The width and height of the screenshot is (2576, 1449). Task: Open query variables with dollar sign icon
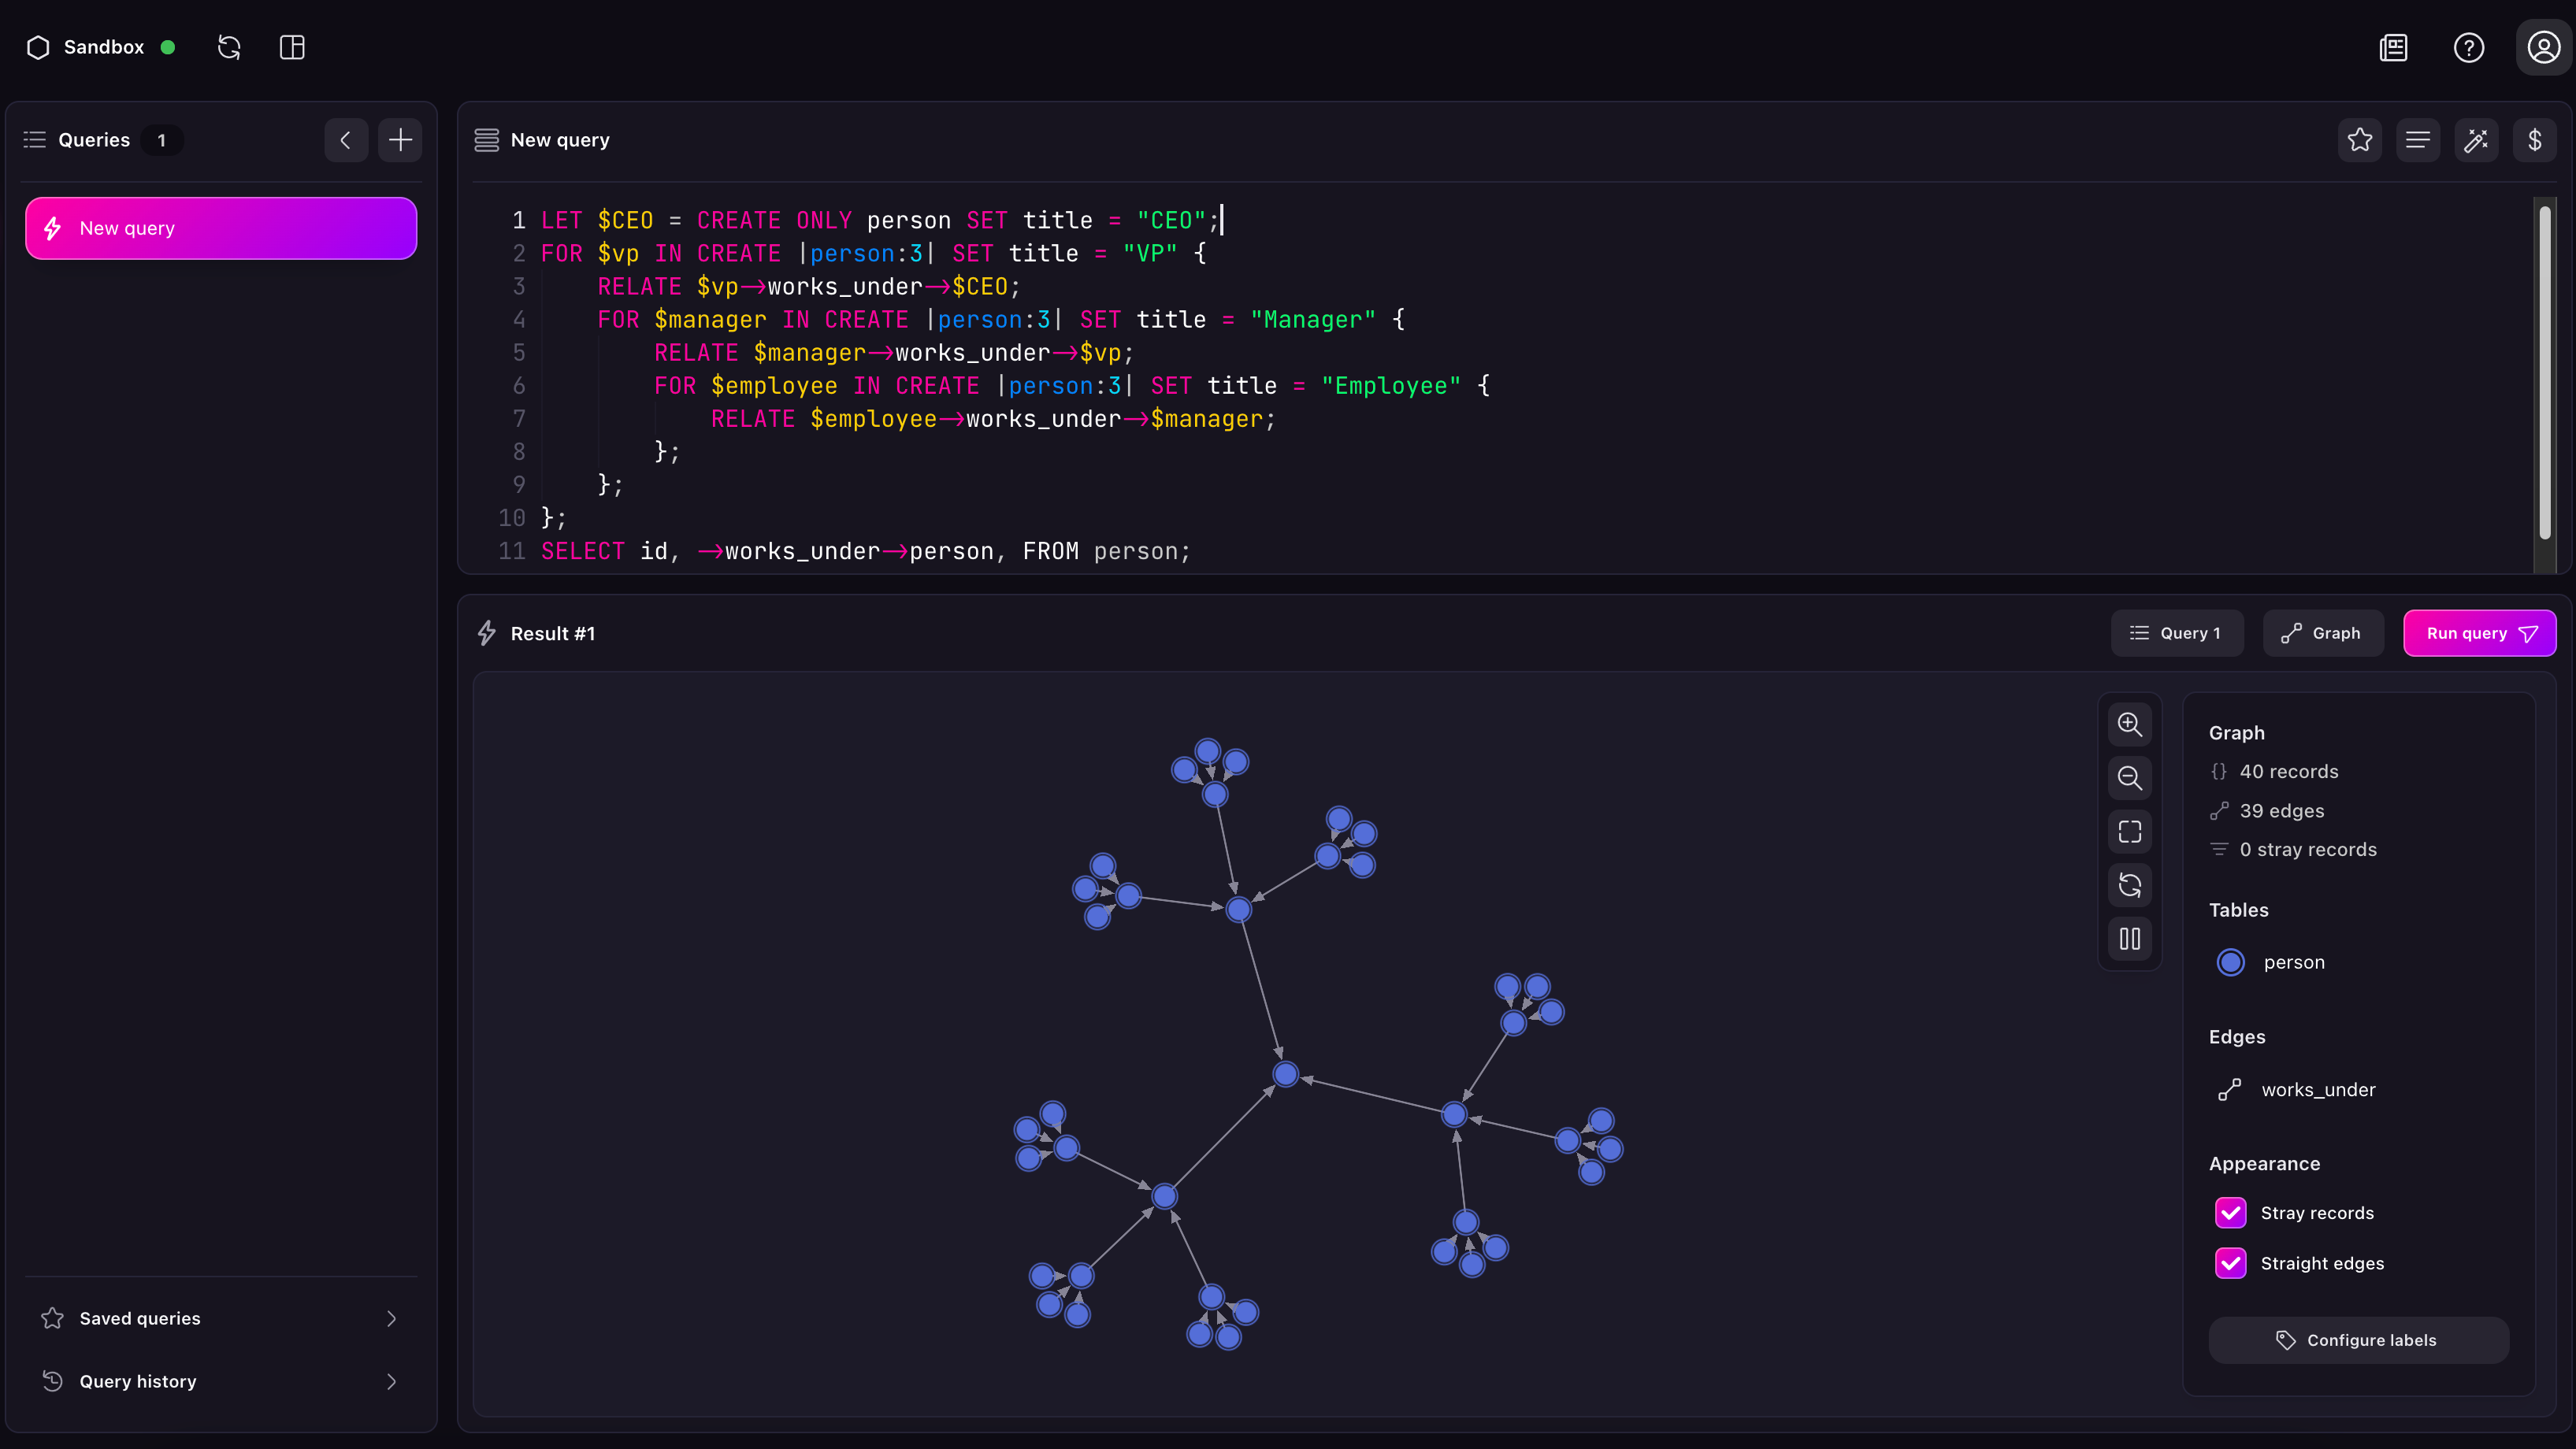point(2536,140)
